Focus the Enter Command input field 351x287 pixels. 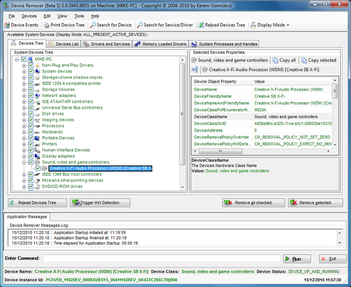coord(162,258)
